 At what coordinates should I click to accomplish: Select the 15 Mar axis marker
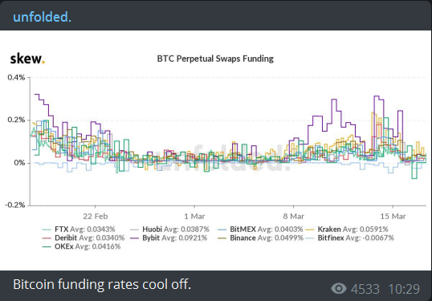[x=393, y=216]
